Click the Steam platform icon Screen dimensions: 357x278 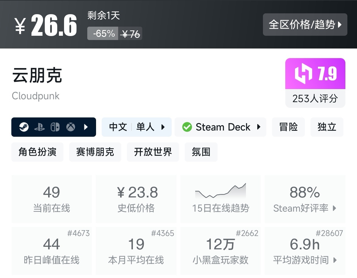pos(24,127)
